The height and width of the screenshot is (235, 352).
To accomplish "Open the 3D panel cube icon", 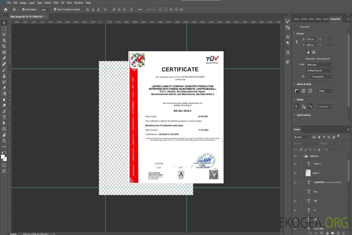I will click(288, 62).
